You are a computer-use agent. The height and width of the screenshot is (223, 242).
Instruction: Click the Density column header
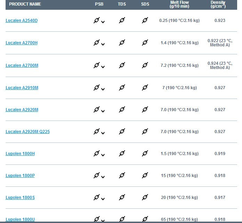218,4
